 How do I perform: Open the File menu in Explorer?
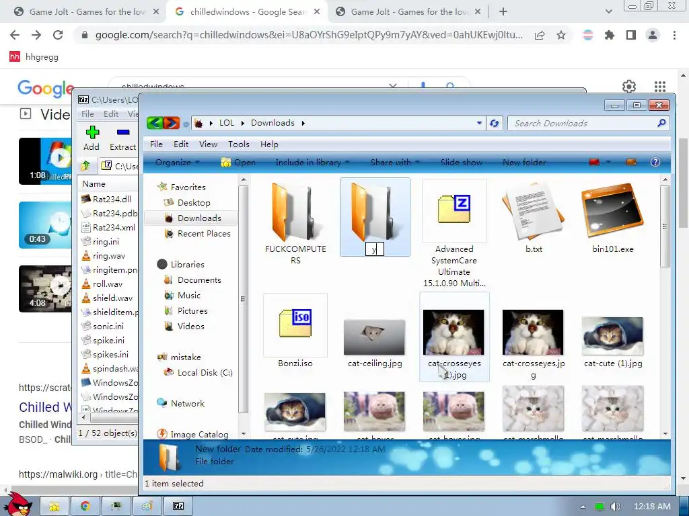156,144
